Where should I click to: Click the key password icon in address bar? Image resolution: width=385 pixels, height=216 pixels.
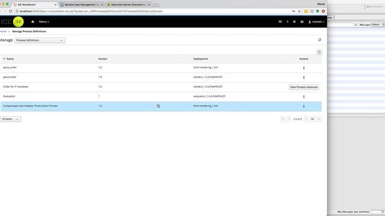[294, 11]
